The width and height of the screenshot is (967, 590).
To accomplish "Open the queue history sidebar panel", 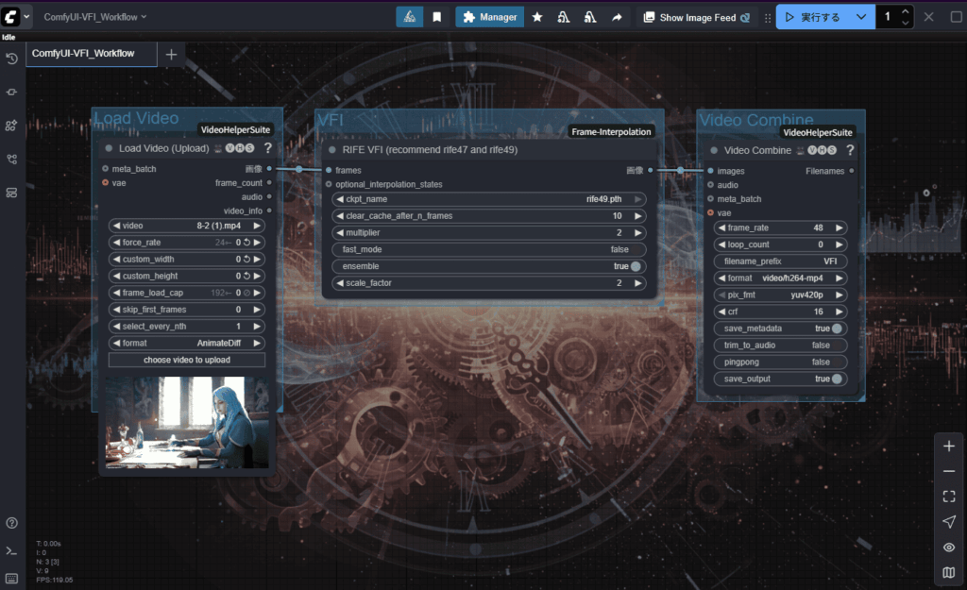I will point(11,59).
